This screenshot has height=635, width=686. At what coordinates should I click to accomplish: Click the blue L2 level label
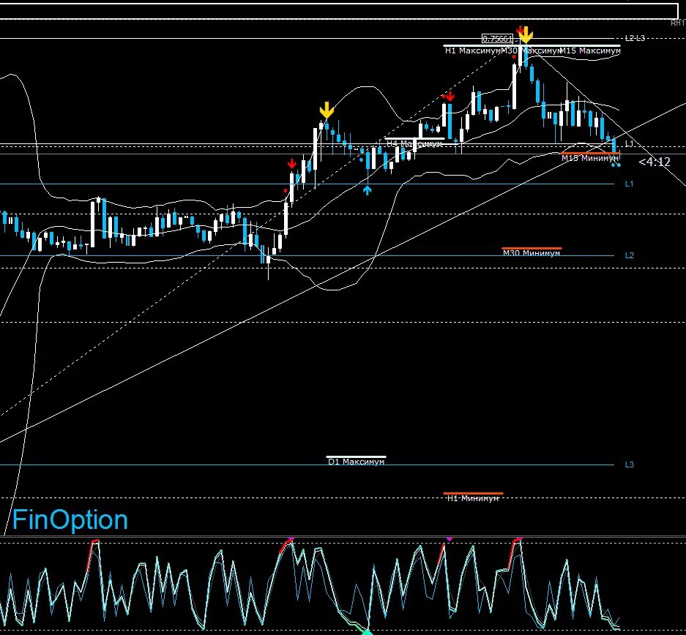[x=629, y=255]
